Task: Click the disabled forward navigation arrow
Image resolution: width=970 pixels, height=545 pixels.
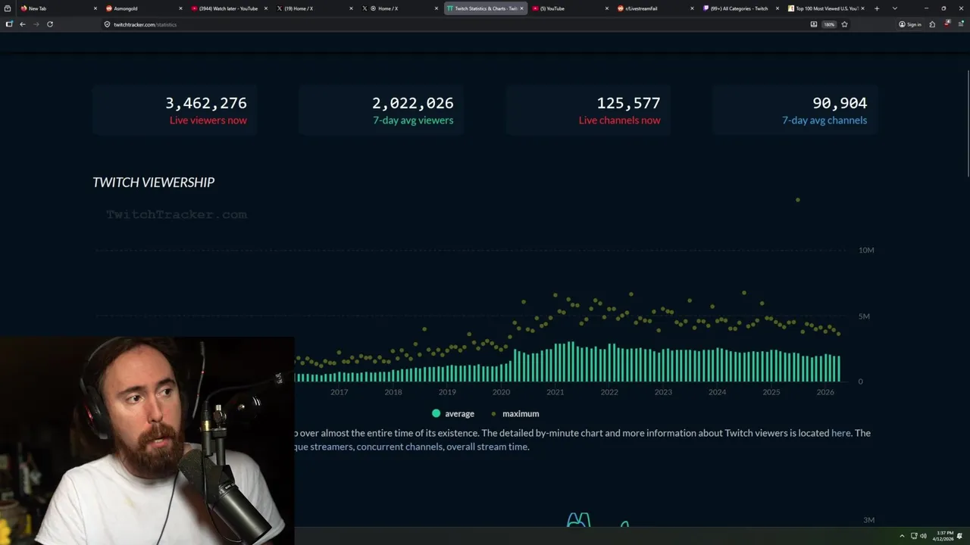Action: coord(36,24)
